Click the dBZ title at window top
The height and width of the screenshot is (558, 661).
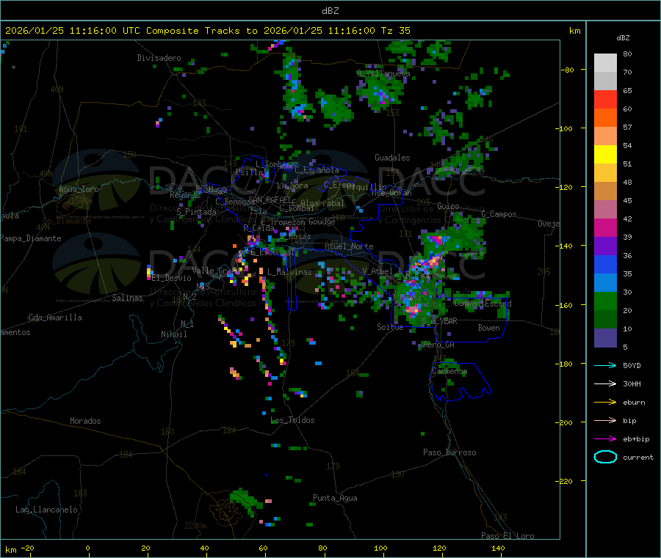[330, 11]
